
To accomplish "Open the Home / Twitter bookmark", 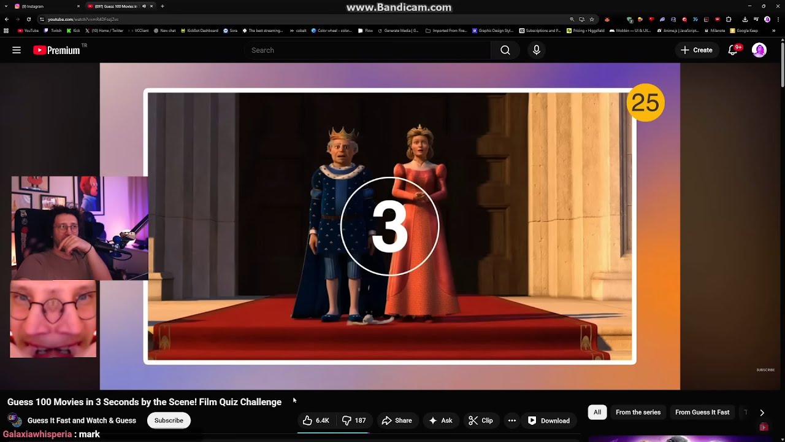I will pyautogui.click(x=105, y=30).
